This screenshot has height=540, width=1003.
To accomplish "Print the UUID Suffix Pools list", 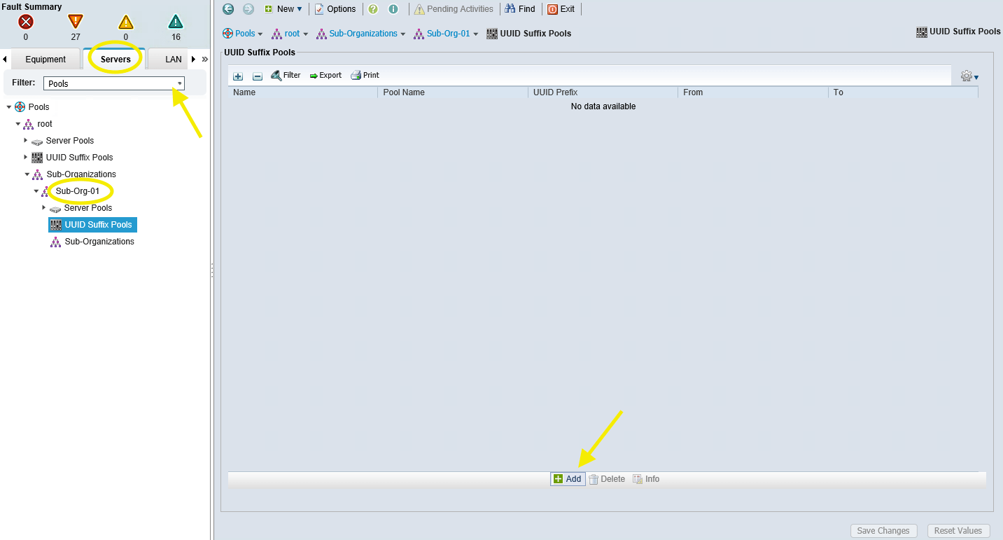I will [365, 75].
